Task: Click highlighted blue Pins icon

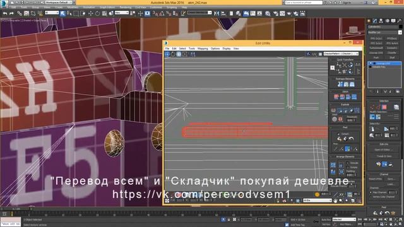Action: tap(347, 149)
